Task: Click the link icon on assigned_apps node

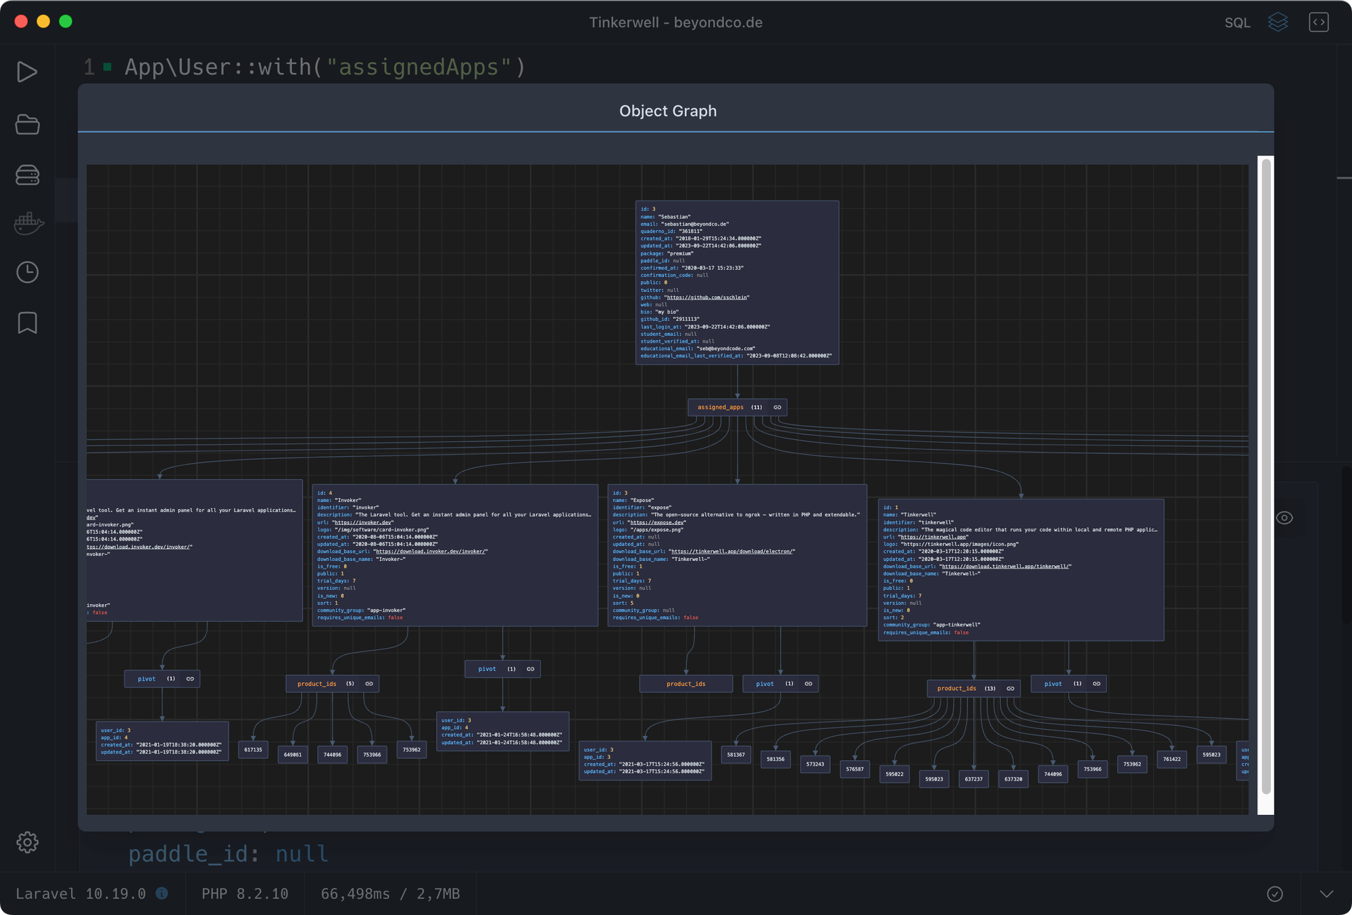Action: [777, 407]
